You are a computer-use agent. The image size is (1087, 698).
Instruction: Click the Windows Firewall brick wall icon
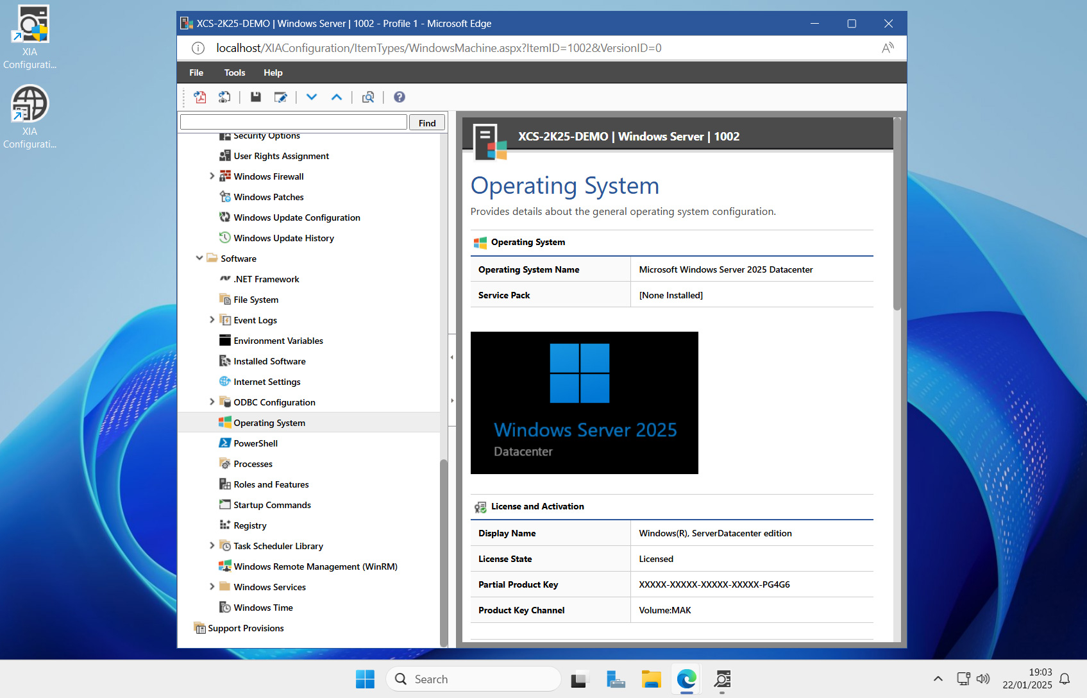(225, 176)
